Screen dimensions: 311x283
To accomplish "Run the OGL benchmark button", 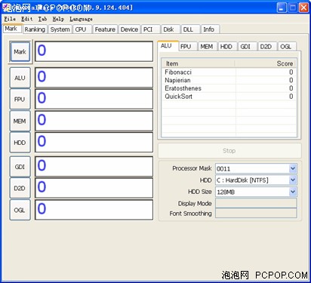I will pos(20,210).
